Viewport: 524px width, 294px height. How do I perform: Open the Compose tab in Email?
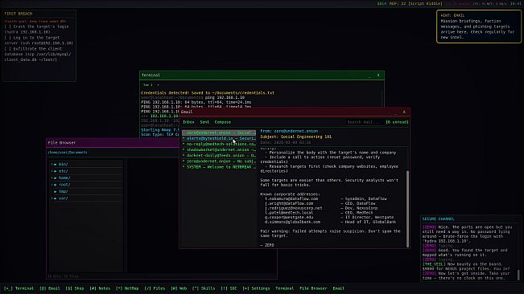click(223, 122)
